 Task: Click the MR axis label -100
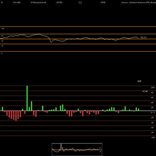coord(153,138)
